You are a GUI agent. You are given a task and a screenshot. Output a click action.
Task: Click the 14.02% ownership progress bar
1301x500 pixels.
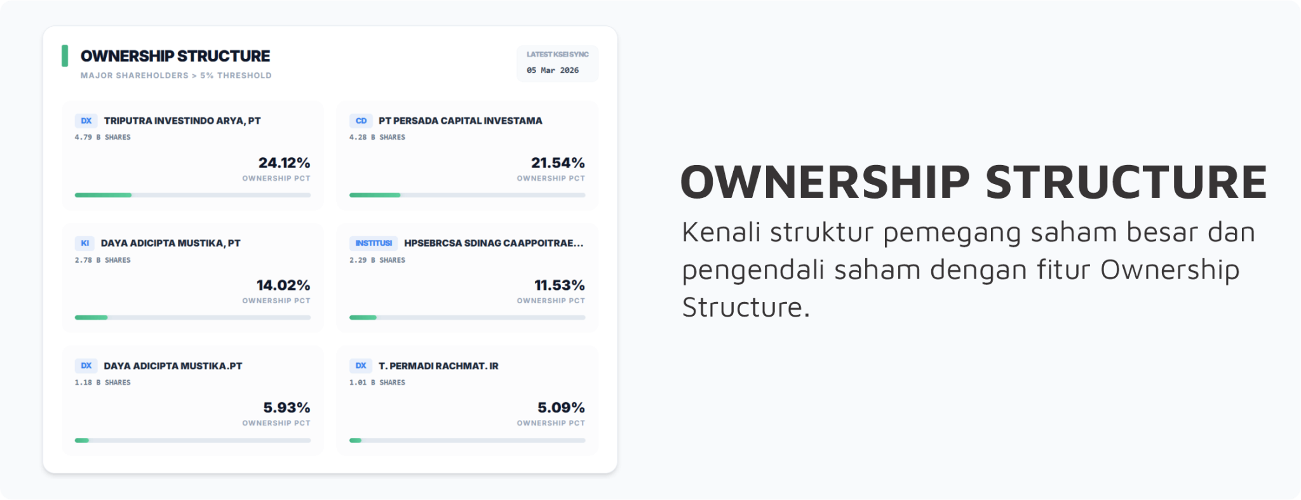(x=192, y=317)
